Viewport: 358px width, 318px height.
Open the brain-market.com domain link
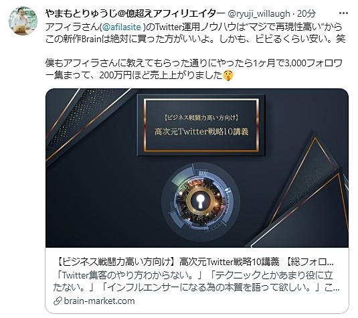[99, 301]
